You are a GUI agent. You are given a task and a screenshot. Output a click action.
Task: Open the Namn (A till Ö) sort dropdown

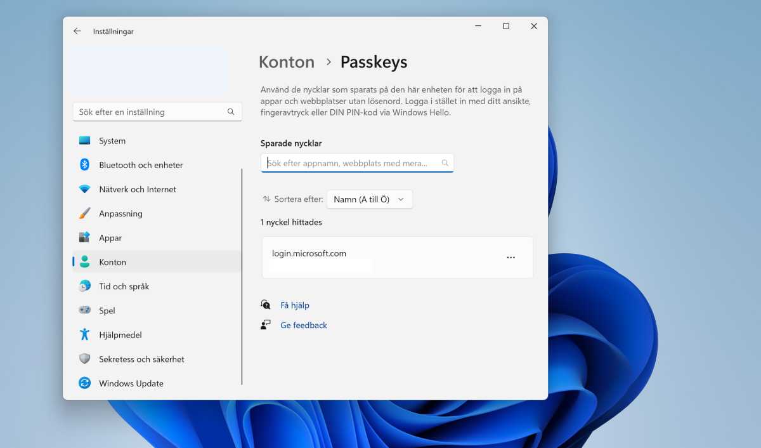point(369,199)
